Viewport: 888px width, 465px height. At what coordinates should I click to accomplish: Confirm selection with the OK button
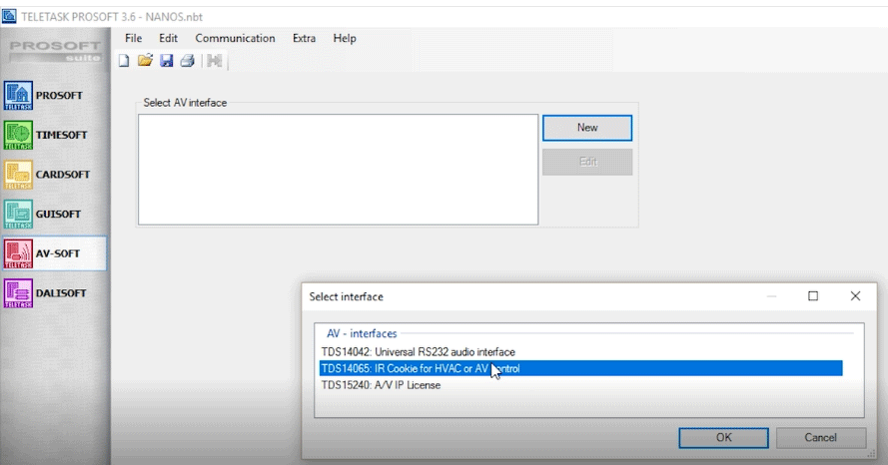tap(723, 437)
